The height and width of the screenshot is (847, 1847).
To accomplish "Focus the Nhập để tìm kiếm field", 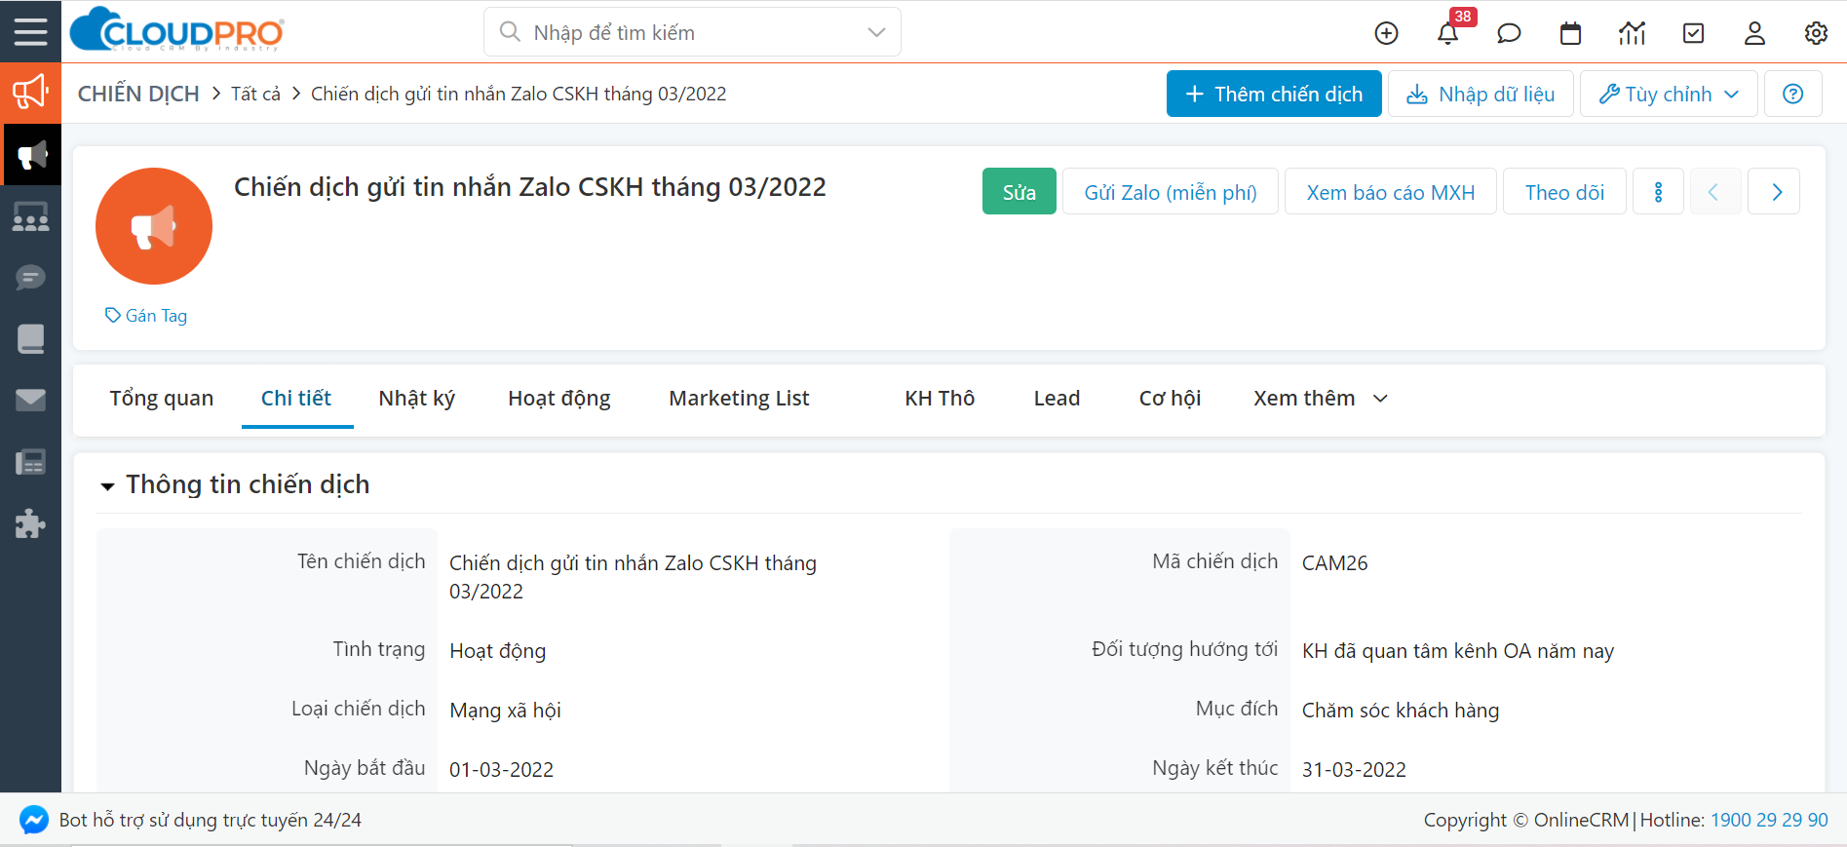I will (692, 32).
